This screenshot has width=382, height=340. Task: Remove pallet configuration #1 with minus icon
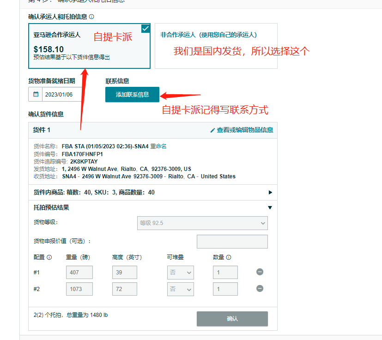260,272
